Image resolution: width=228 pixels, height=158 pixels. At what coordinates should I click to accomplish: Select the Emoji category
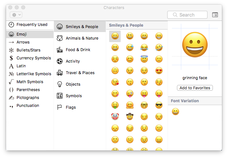tap(30, 34)
